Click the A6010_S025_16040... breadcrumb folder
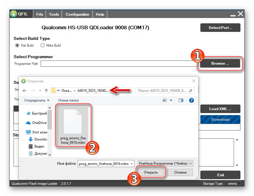 coord(93,91)
